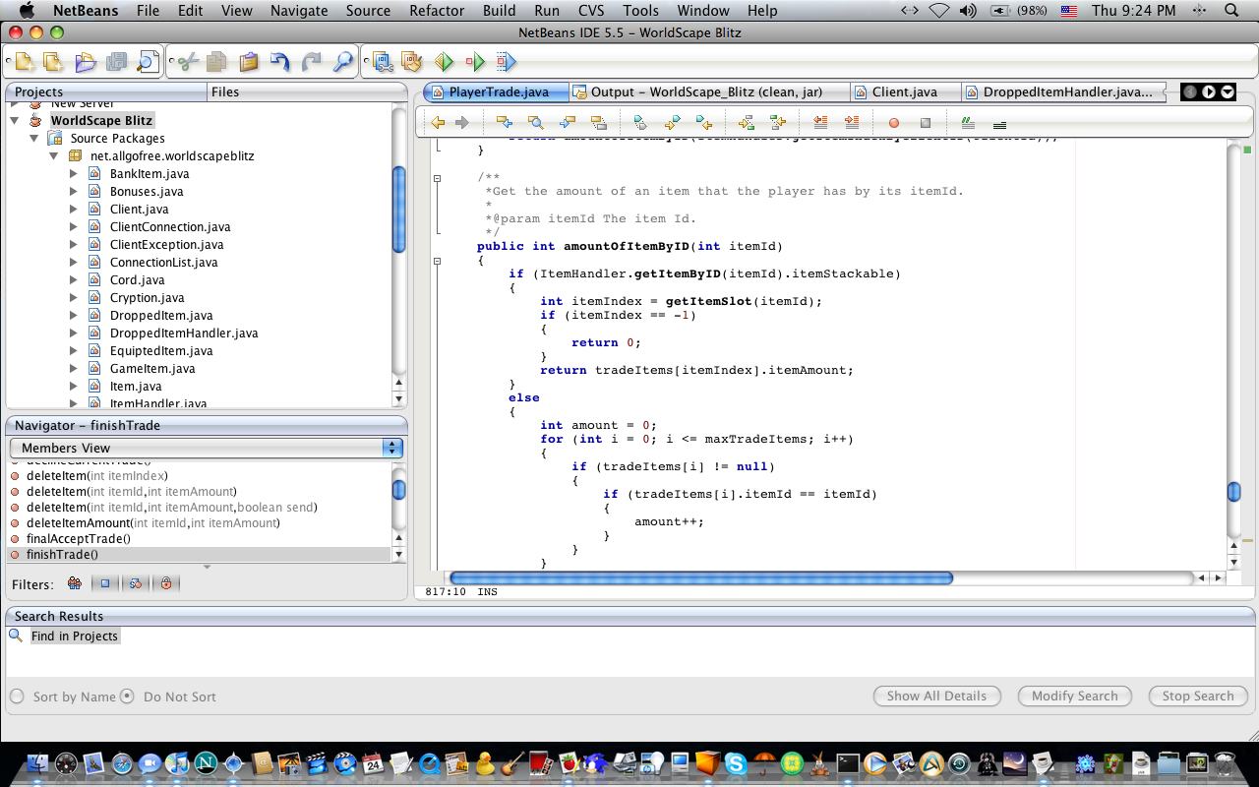Open the Spotlight search icon
The width and height of the screenshot is (1259, 787).
coord(1230,11)
